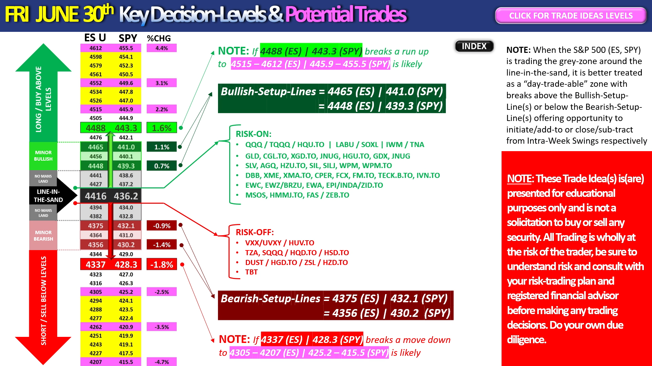Click the RISK-ON heading
Screen dimensions: 652x366
click(x=253, y=134)
